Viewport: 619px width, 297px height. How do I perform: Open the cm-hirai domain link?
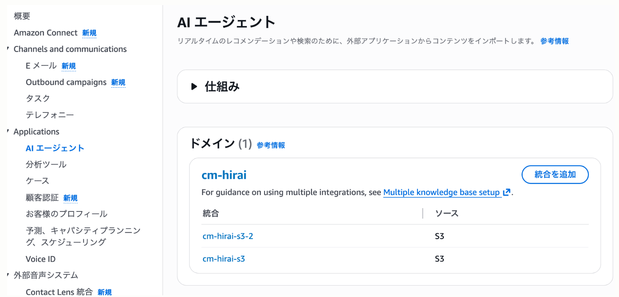224,175
